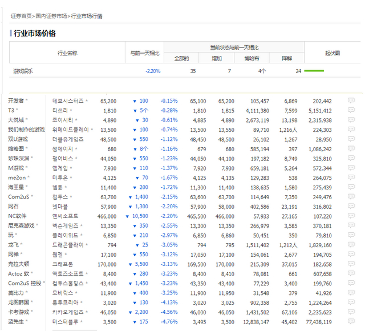Open the comment icon for the 珍珠深渊 row
Image resolution: width=365 pixels, height=331 pixels.
tap(351, 158)
